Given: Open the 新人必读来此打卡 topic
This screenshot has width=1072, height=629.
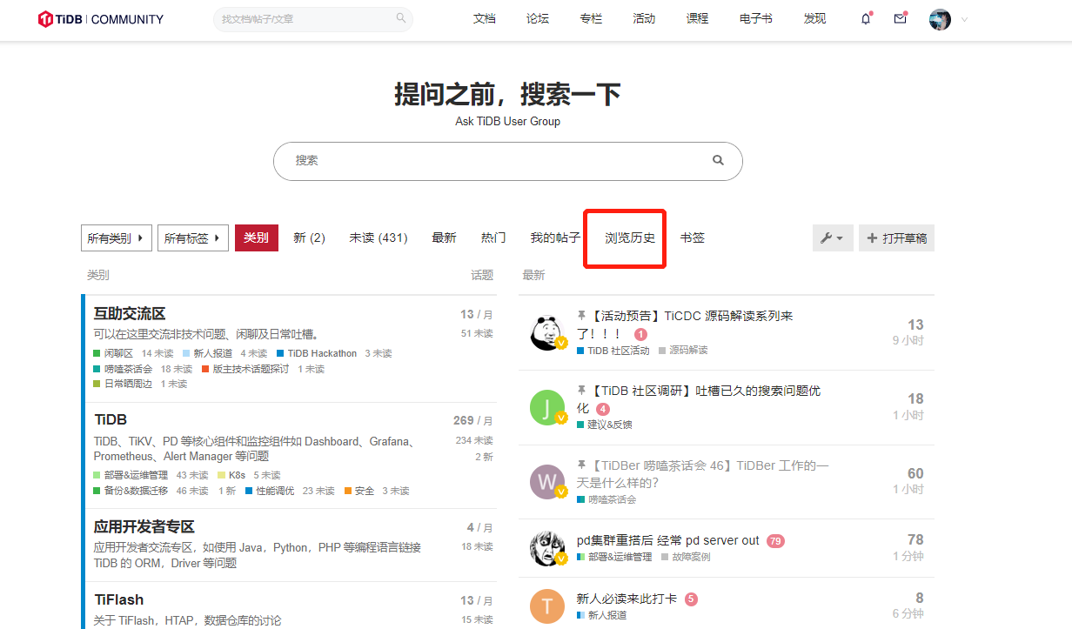Looking at the screenshot, I should tap(627, 599).
